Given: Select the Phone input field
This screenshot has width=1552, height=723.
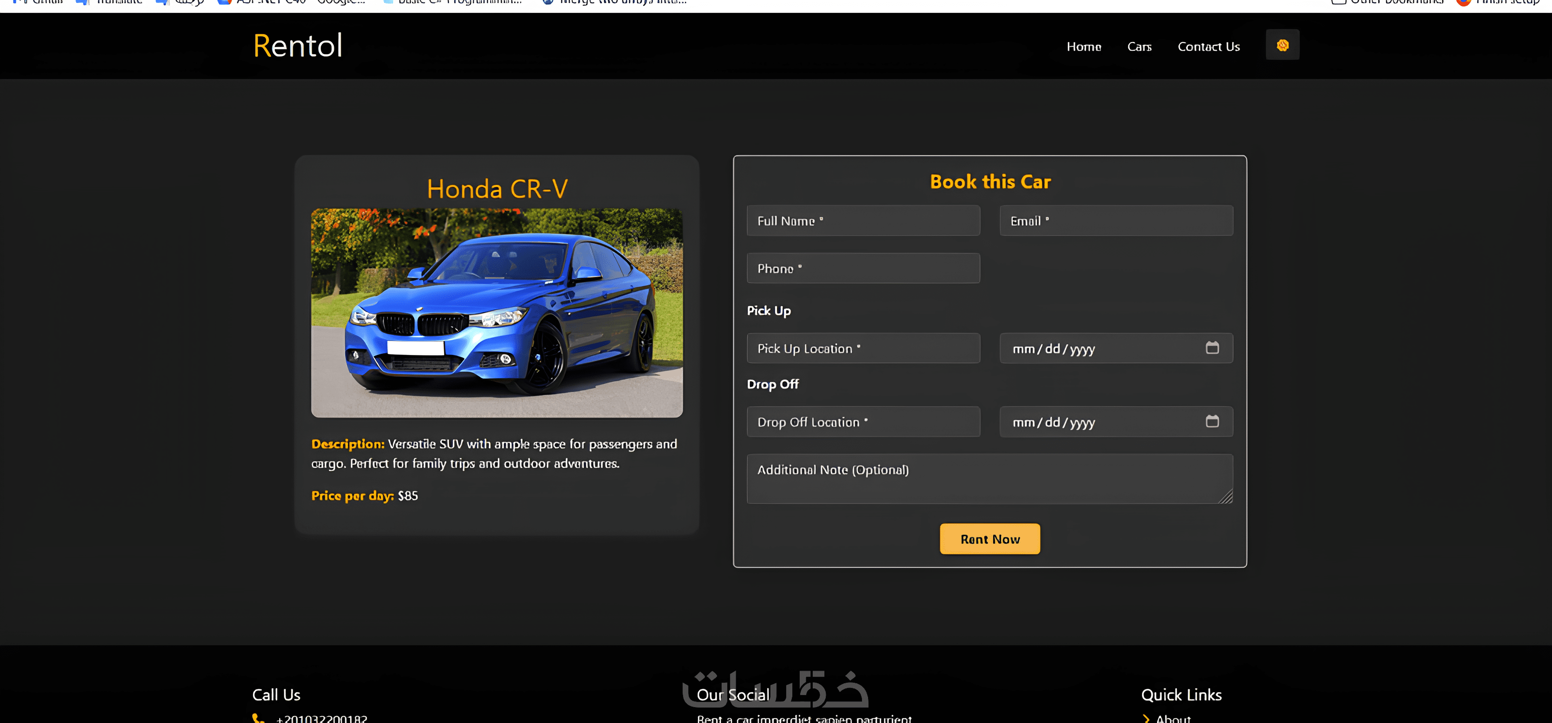Looking at the screenshot, I should pyautogui.click(x=863, y=269).
